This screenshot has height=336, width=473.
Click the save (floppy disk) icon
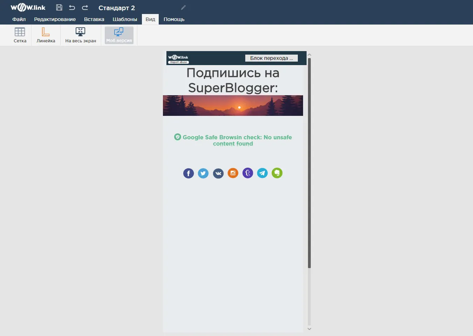(x=59, y=7)
